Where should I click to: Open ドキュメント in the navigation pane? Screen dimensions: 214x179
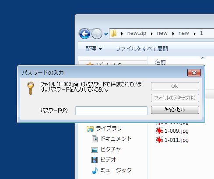coord(116,139)
